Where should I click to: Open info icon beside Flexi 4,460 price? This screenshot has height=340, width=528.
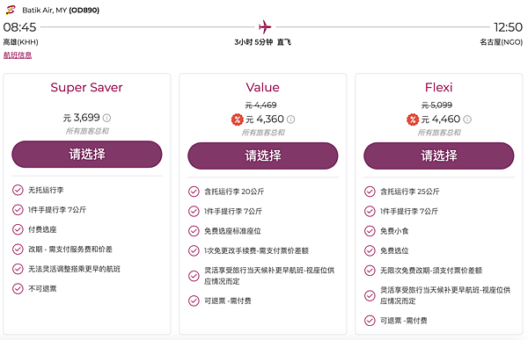click(467, 119)
